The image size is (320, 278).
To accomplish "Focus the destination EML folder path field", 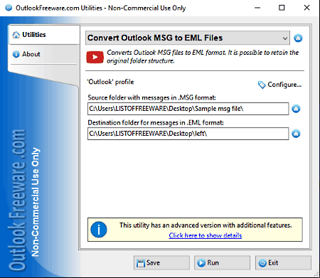I will pyautogui.click(x=188, y=134).
